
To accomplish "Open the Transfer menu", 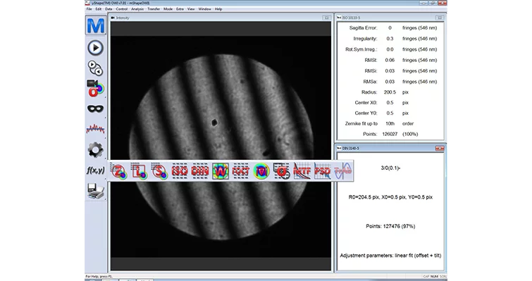I will (154, 9).
